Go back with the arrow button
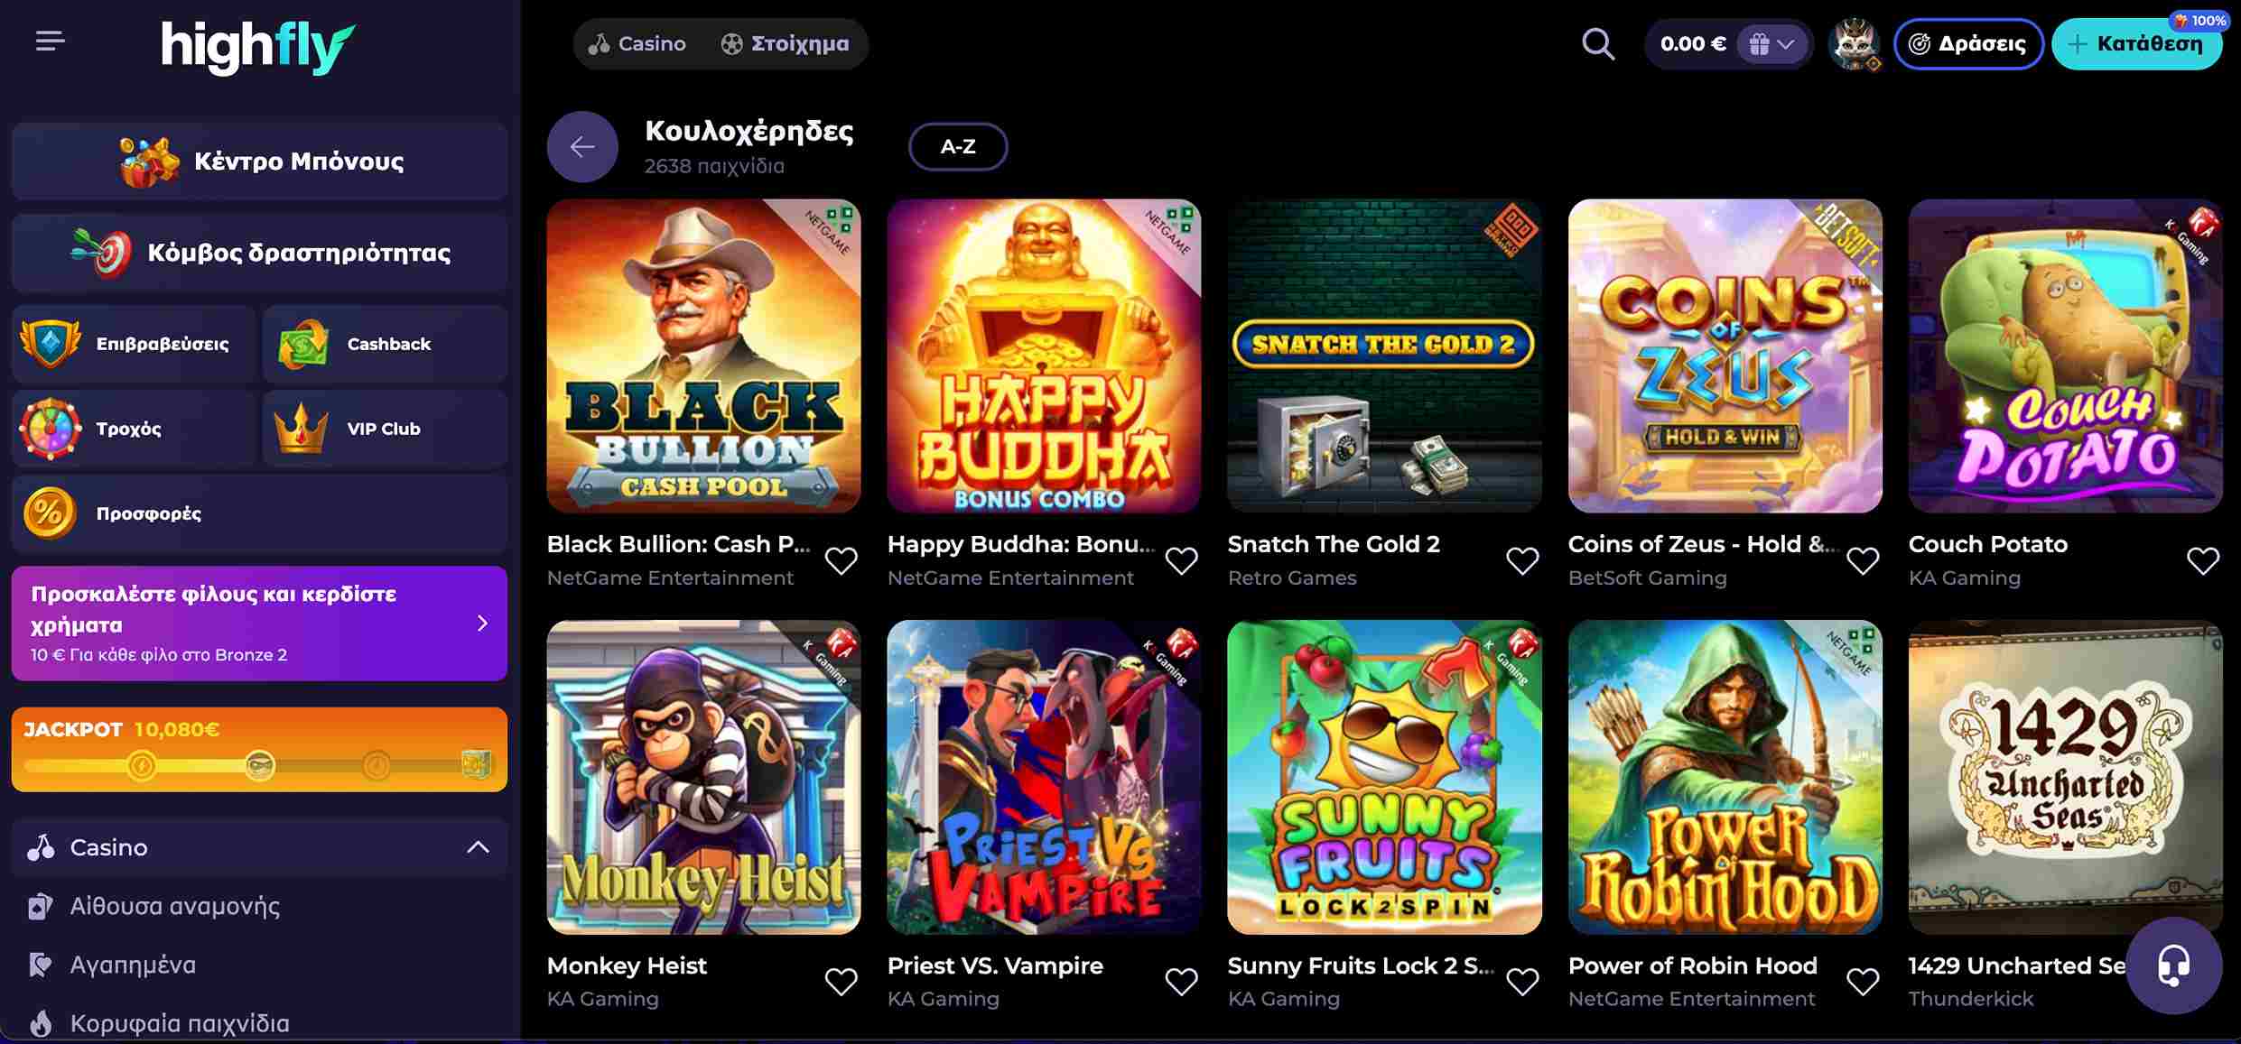The height and width of the screenshot is (1044, 2241). pos(582,146)
